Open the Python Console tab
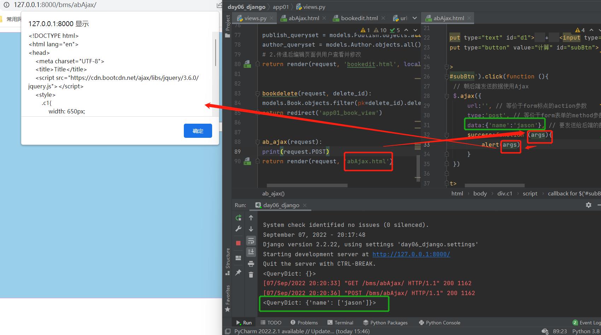The image size is (601, 335). 439,323
